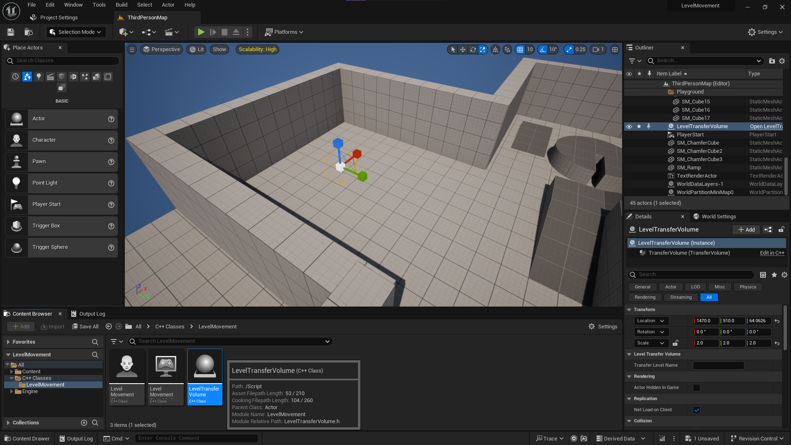Click the Stop play session button
The image size is (791, 445).
point(225,32)
